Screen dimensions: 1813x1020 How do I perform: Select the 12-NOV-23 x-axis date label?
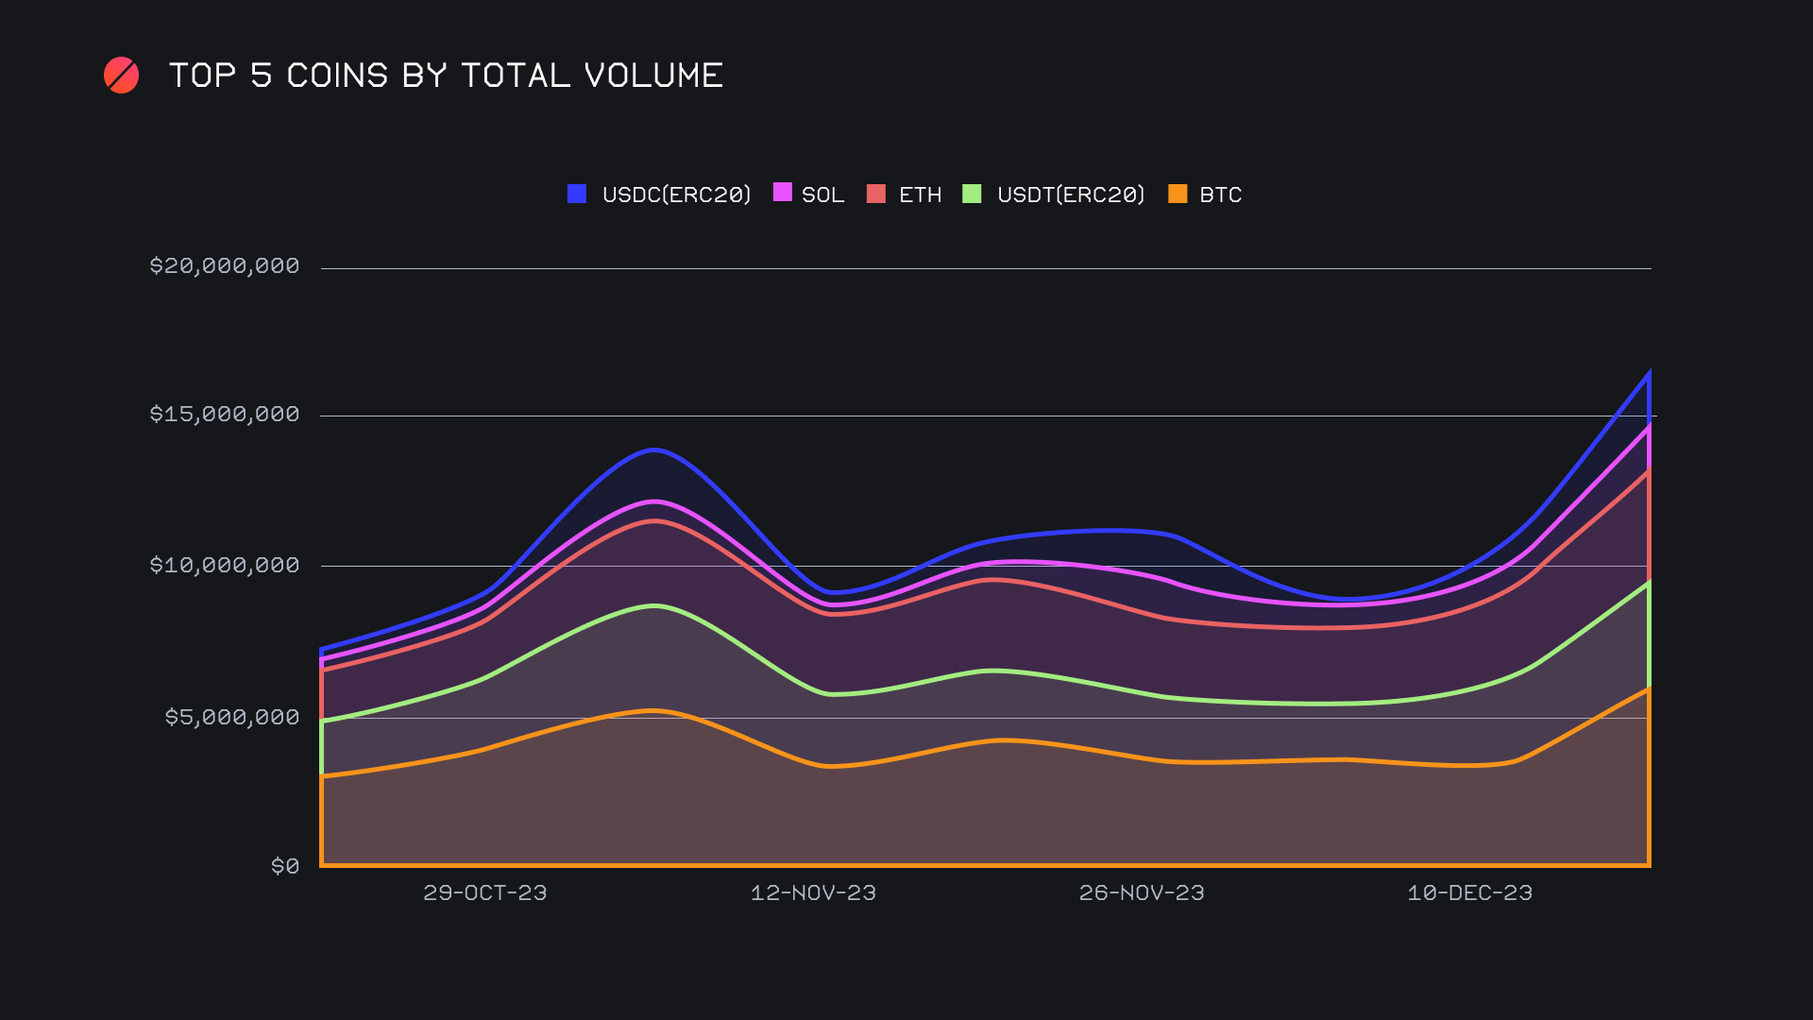[813, 892]
